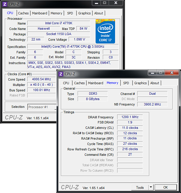Open Caches tab in the front window

pyautogui.click(x=79, y=83)
